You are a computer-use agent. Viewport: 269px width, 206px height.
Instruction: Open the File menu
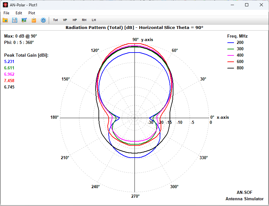tap(6, 13)
